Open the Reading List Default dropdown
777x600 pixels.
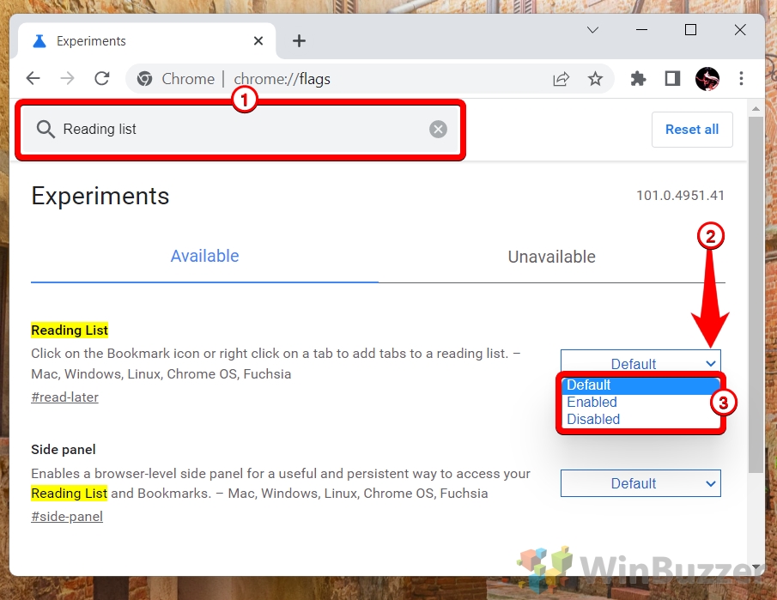pyautogui.click(x=640, y=363)
